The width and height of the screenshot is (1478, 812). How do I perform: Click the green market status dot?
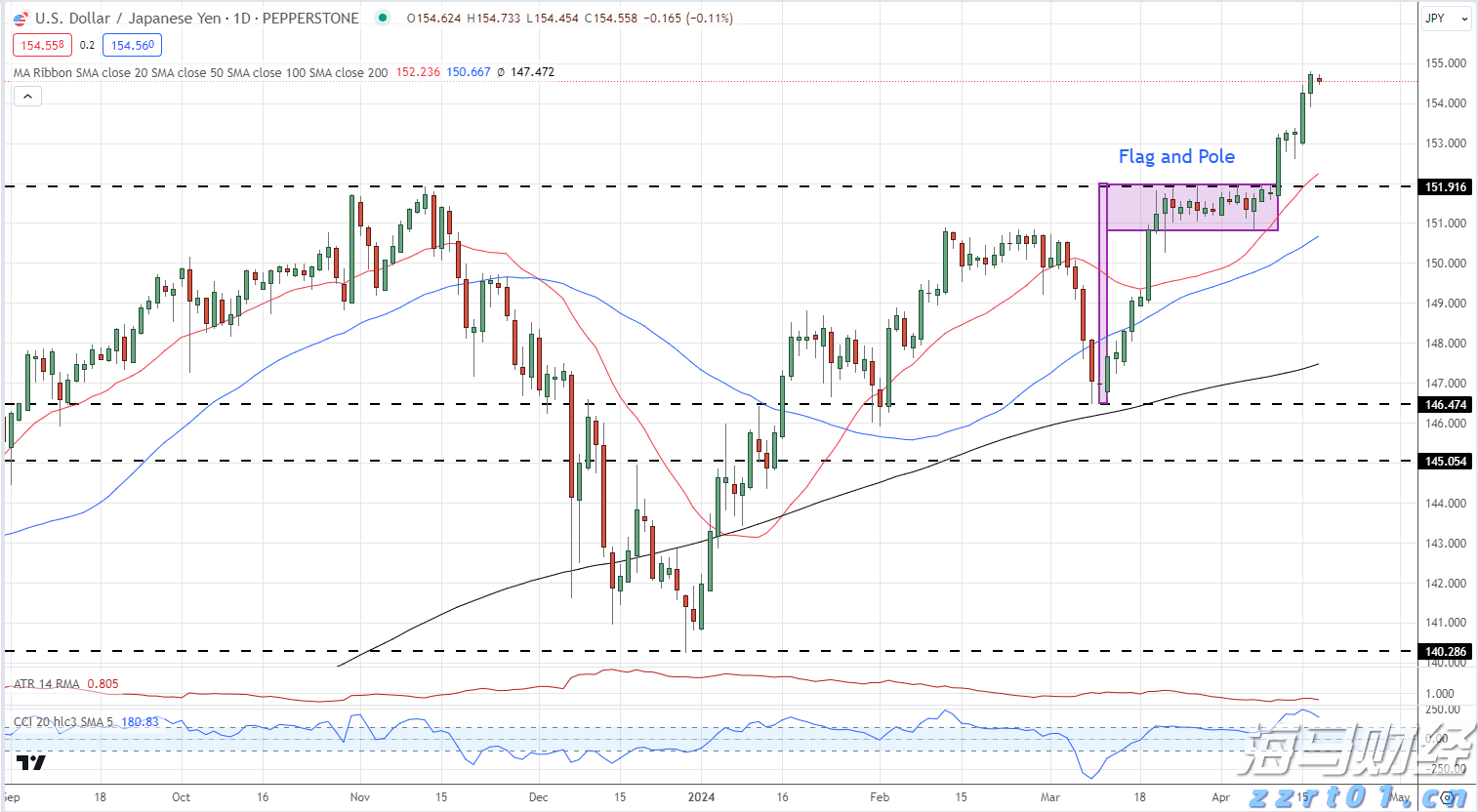[x=382, y=18]
